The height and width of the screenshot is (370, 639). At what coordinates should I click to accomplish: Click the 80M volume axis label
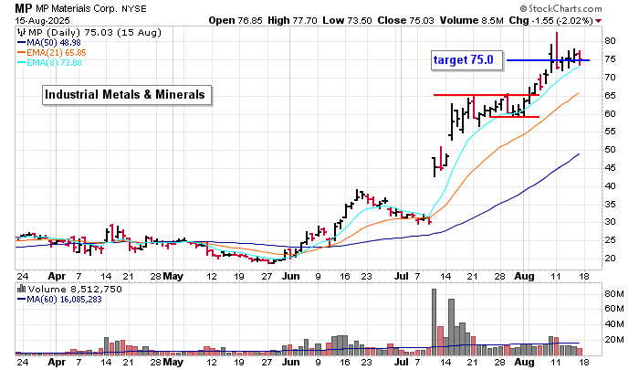click(x=614, y=293)
